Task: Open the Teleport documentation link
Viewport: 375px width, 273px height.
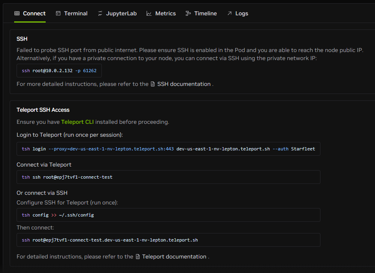Action: pyautogui.click(x=174, y=257)
